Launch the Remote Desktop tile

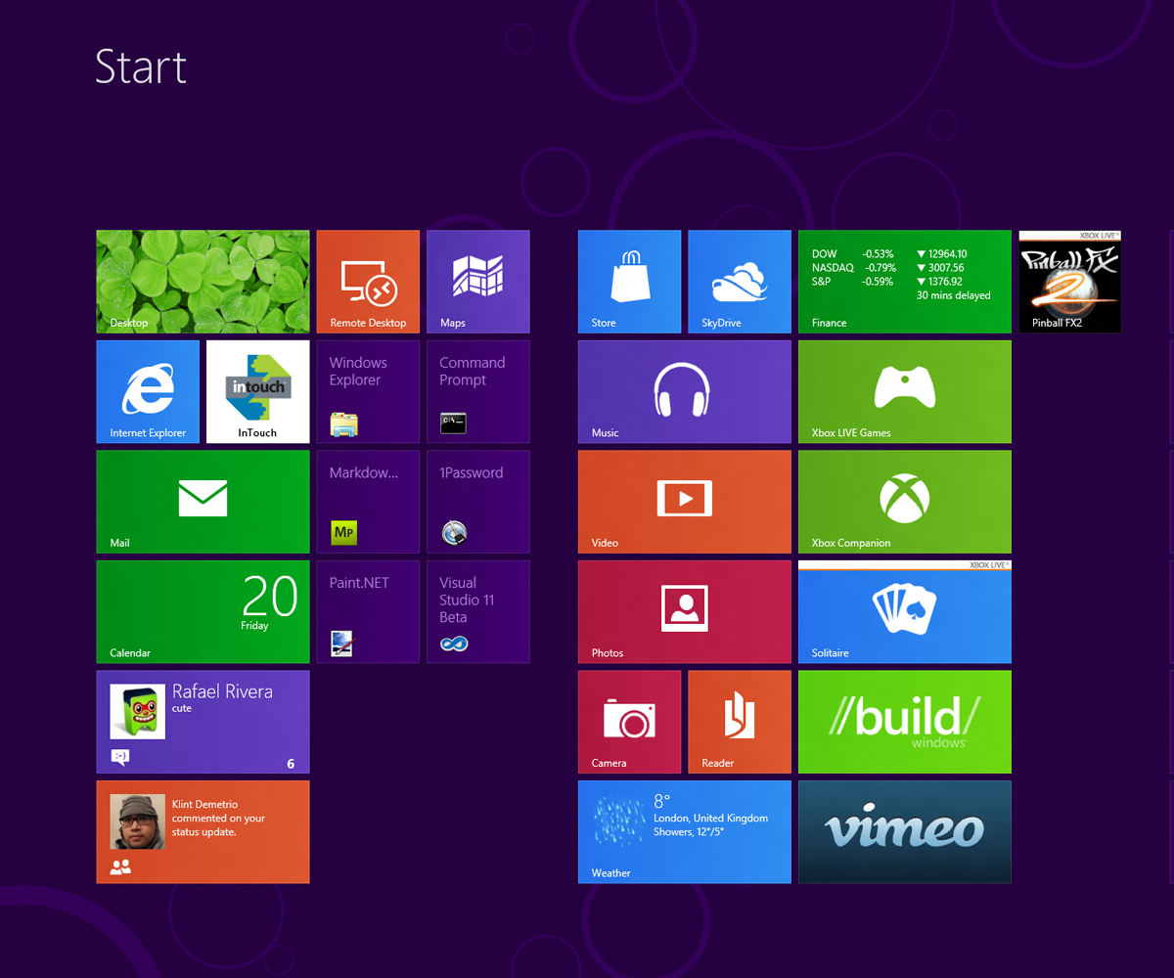tap(368, 282)
